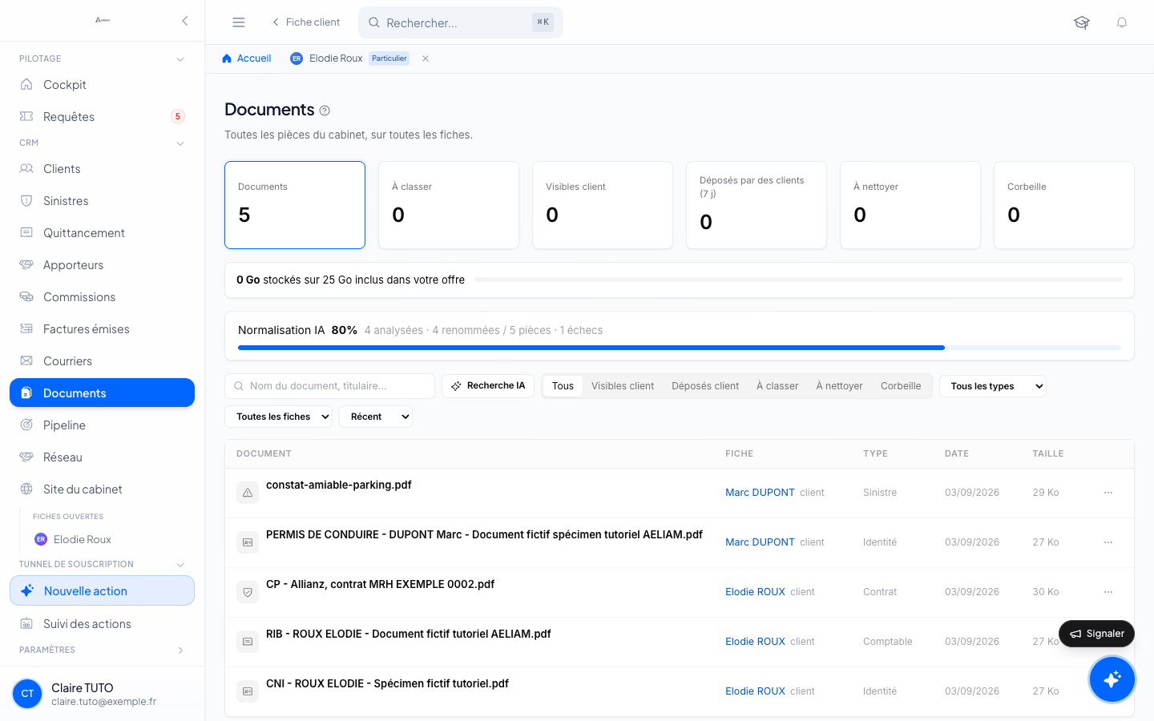Click the Nouvelle action sidebar button

[x=102, y=591]
